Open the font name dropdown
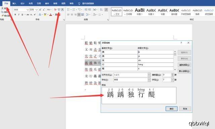Image resolution: width=215 pixels, height=129 pixels. tap(28, 10)
